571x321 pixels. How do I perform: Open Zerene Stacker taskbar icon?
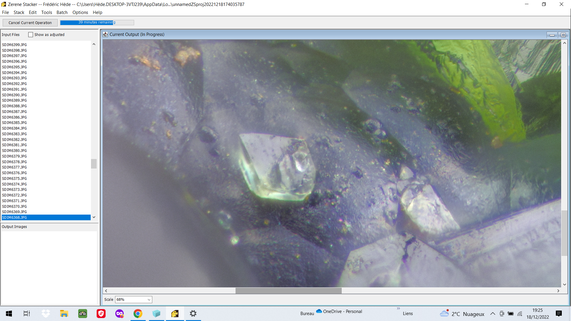click(175, 314)
